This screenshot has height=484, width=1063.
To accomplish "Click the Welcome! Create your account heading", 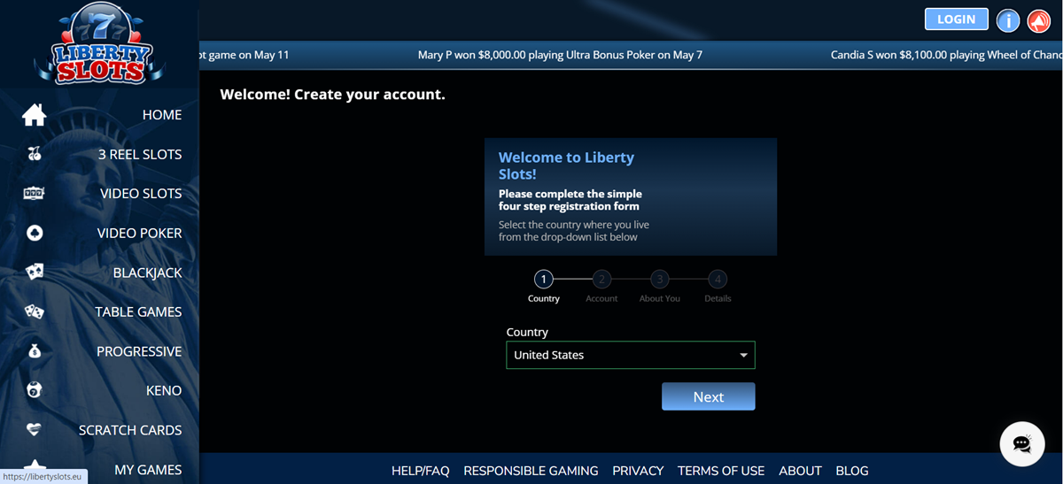I will click(x=332, y=94).
